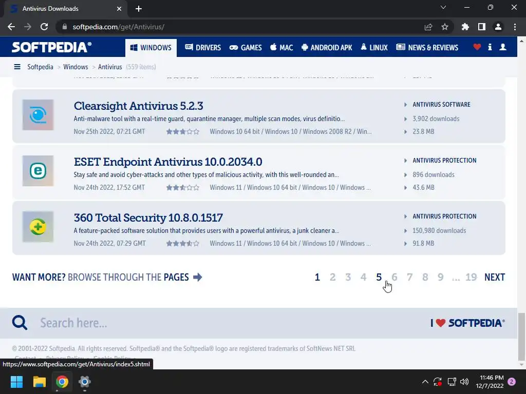Open the 360 Total Security icon
This screenshot has height=394, width=526.
(38, 226)
